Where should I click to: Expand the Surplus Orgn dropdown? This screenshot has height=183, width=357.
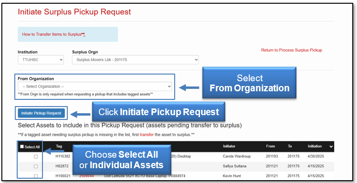pos(135,60)
